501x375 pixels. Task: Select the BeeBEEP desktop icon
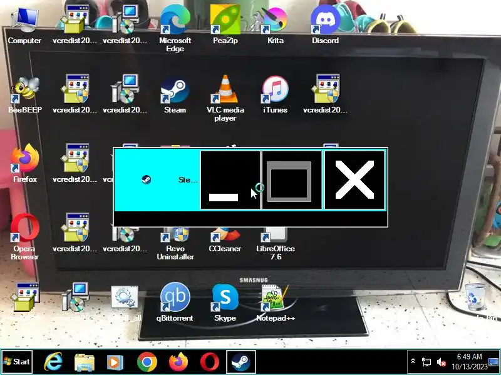tap(25, 94)
